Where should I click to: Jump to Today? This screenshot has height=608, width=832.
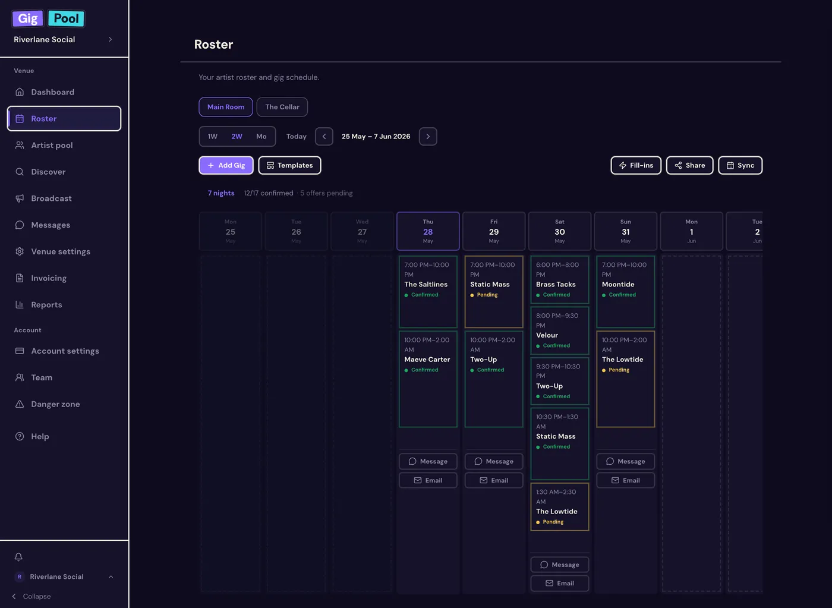point(297,136)
